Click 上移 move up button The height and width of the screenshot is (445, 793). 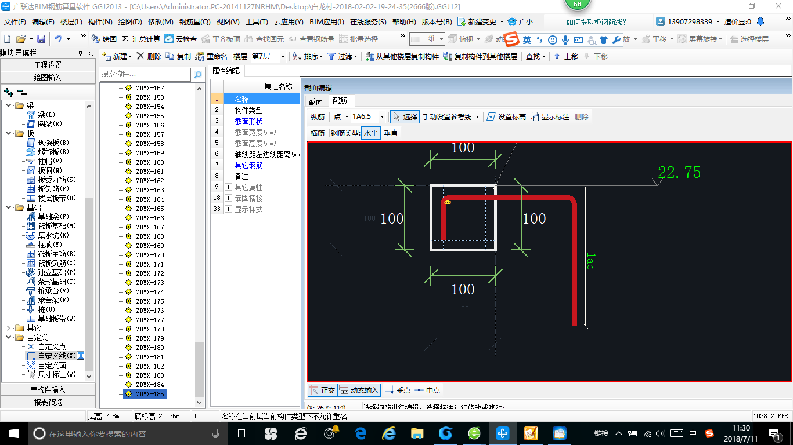coord(566,56)
